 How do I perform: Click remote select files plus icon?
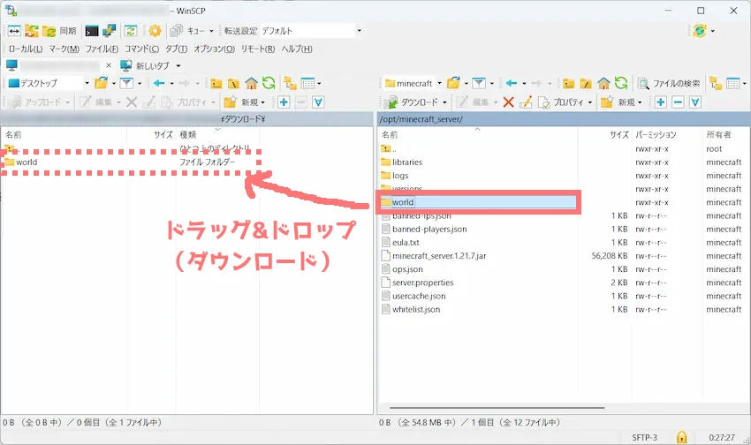[661, 102]
